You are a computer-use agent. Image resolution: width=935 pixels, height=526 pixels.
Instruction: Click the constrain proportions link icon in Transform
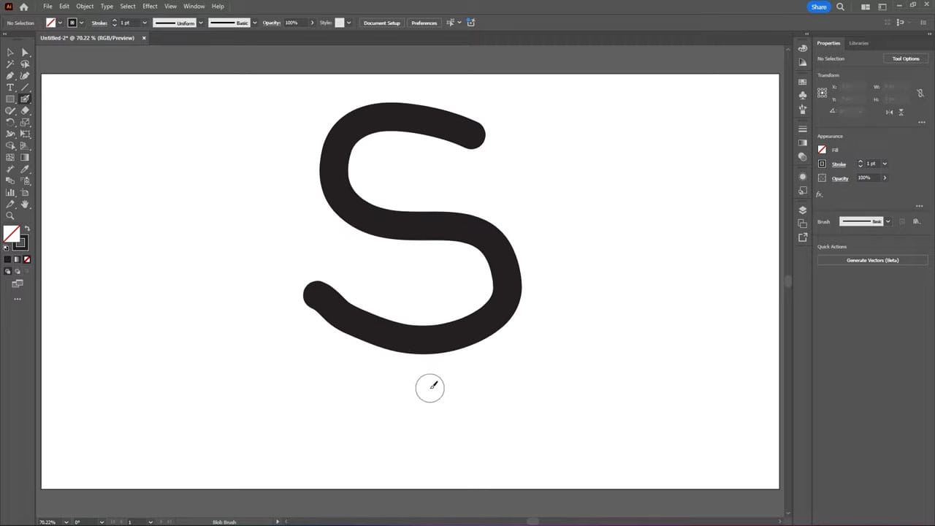tap(920, 94)
